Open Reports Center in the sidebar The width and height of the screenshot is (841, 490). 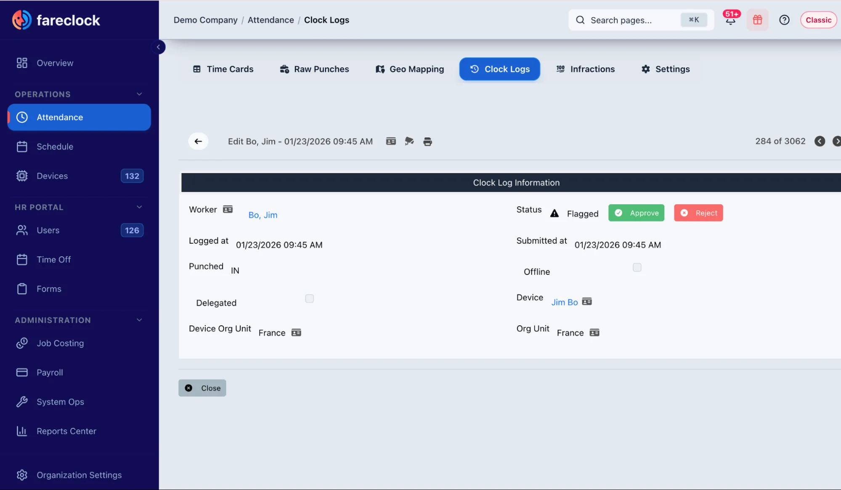tap(79, 431)
